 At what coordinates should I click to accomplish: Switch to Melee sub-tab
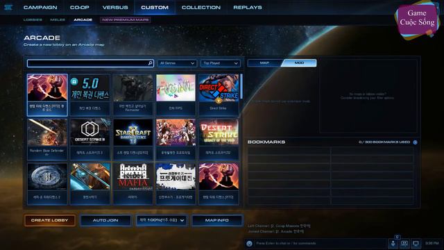(x=58, y=20)
